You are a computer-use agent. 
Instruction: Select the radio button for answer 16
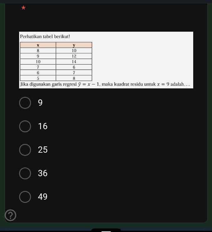point(25,126)
